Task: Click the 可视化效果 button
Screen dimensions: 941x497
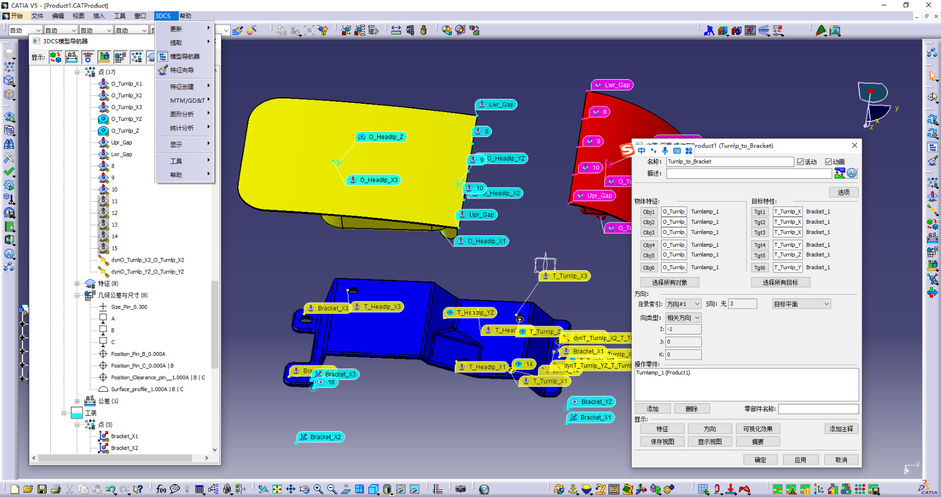Action: (x=758, y=429)
